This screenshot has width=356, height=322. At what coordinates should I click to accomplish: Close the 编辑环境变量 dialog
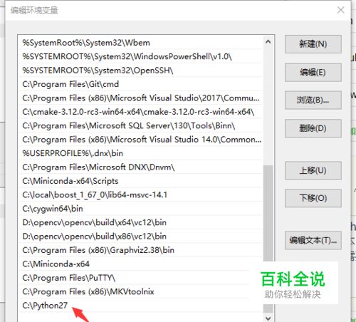(x=341, y=10)
